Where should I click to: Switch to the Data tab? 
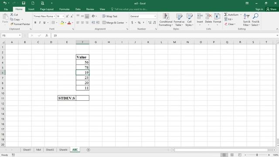click(78, 9)
